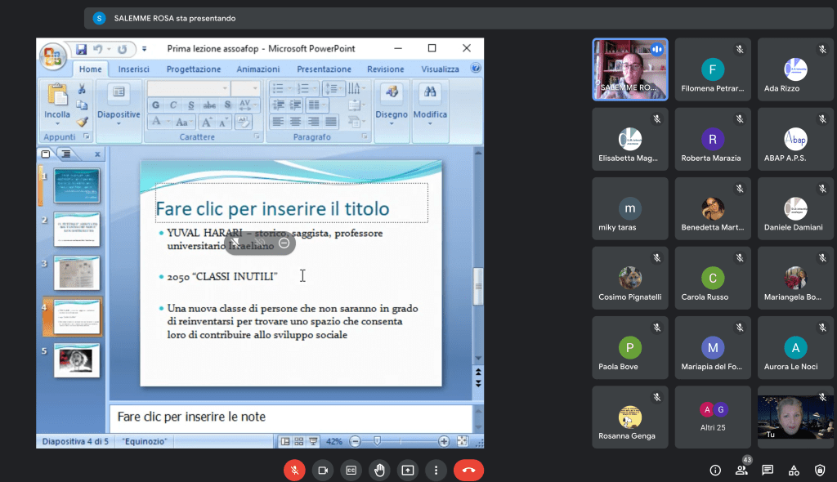The width and height of the screenshot is (837, 482).
Task: Toggle the camera on or off
Action: [323, 470]
